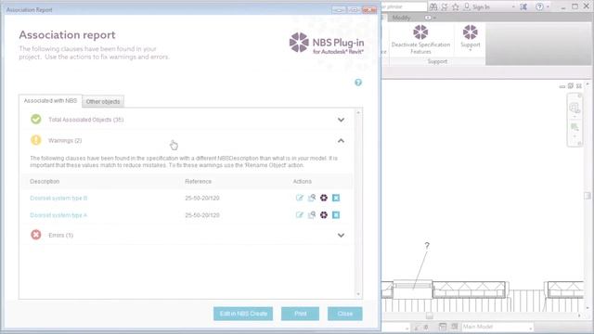Viewport: 594px width, 334px height.
Task: Click the find object icon for Doorset type B
Action: [x=312, y=198]
